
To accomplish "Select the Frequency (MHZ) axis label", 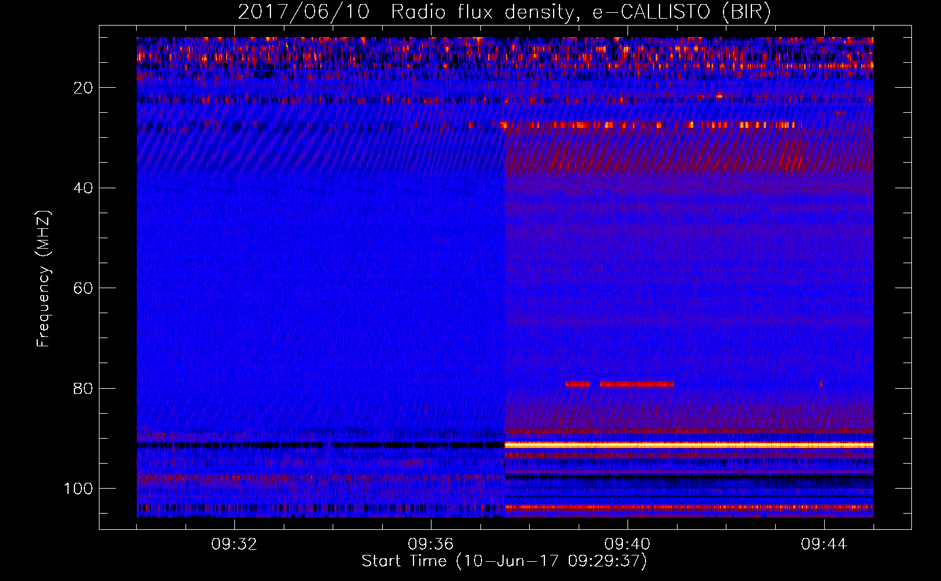I will point(44,278).
